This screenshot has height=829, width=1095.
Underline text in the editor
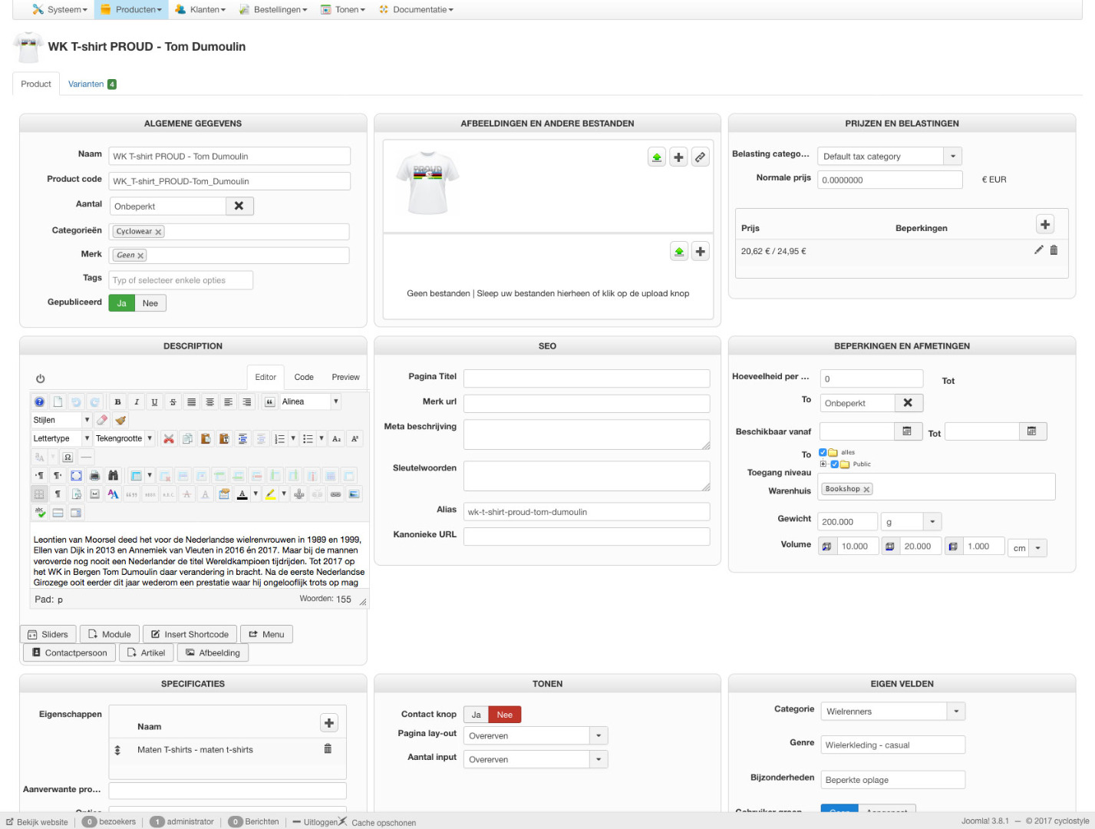154,401
